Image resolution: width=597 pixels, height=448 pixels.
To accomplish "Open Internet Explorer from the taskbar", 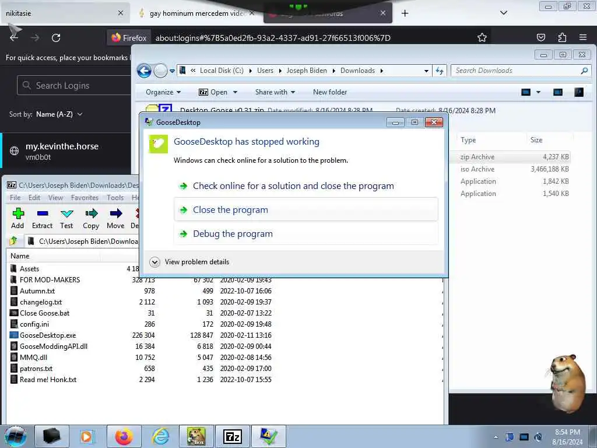I will point(160,436).
